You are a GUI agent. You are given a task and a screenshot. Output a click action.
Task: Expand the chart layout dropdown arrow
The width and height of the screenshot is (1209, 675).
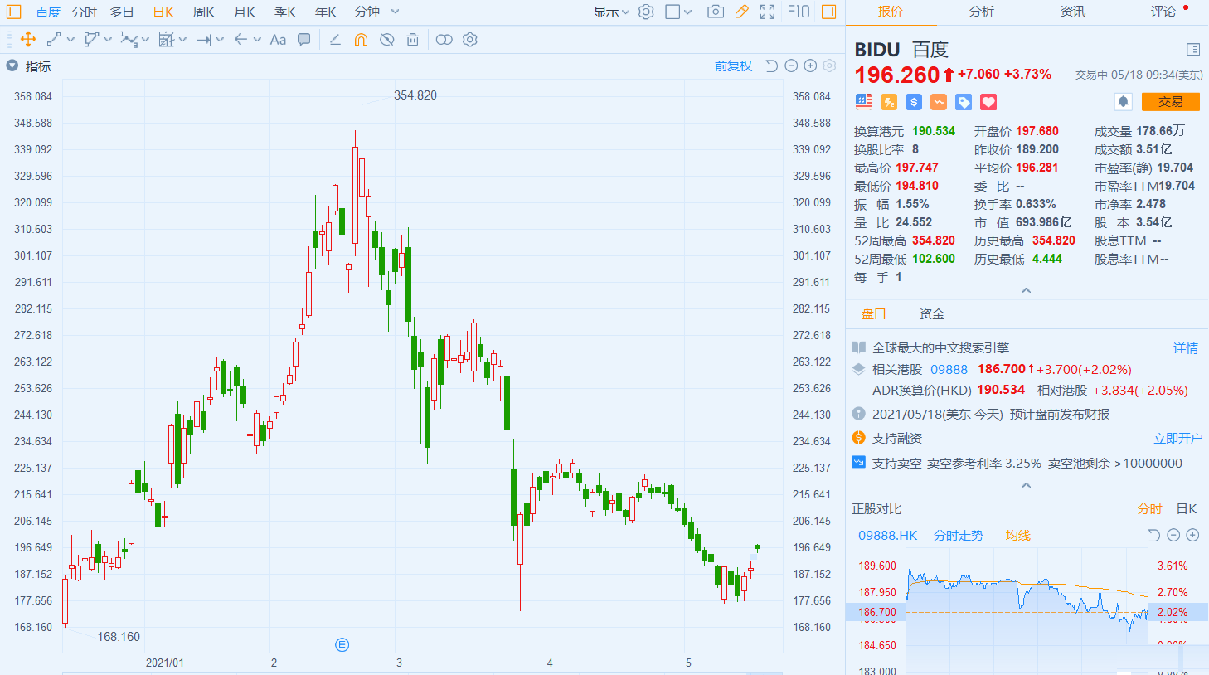(x=687, y=12)
